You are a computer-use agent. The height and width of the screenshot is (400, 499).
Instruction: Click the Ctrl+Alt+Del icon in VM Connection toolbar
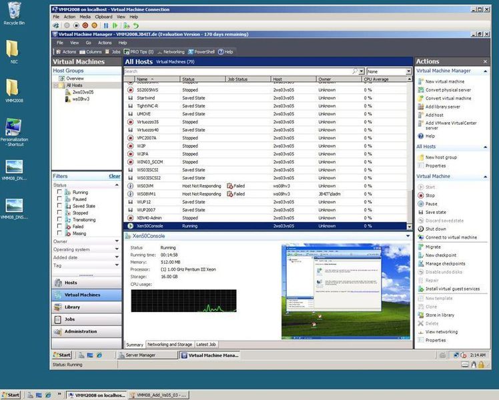56,25
